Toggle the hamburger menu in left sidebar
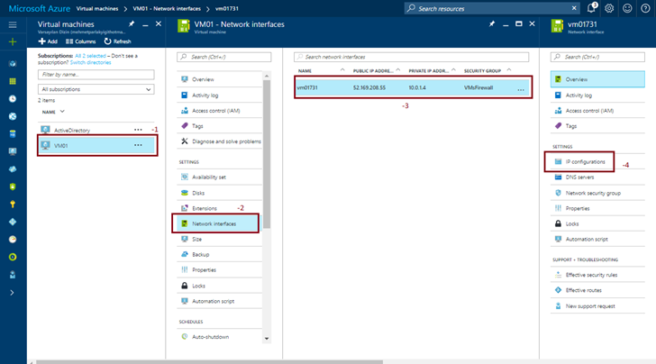 point(13,25)
